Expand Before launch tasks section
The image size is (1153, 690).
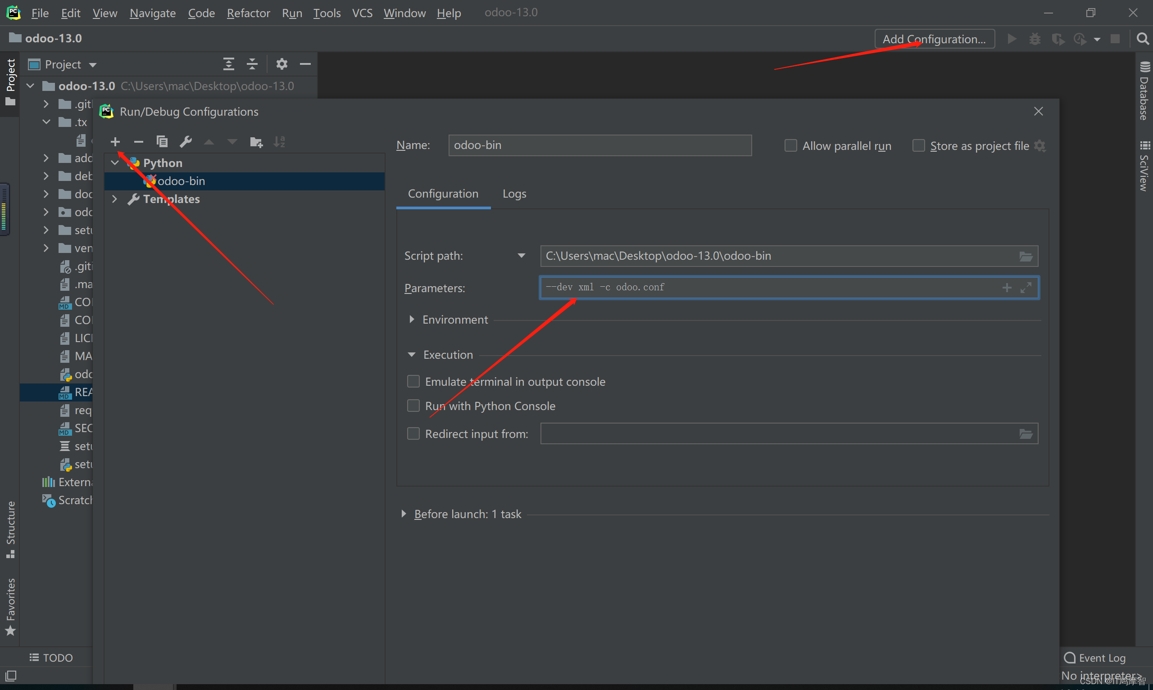pos(404,514)
